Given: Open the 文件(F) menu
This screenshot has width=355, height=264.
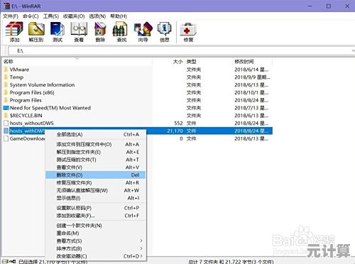Looking at the screenshot, I should click(11, 16).
